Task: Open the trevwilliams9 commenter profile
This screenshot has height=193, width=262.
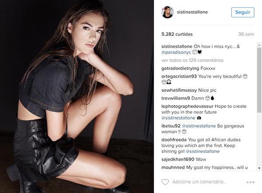Action: [176, 98]
